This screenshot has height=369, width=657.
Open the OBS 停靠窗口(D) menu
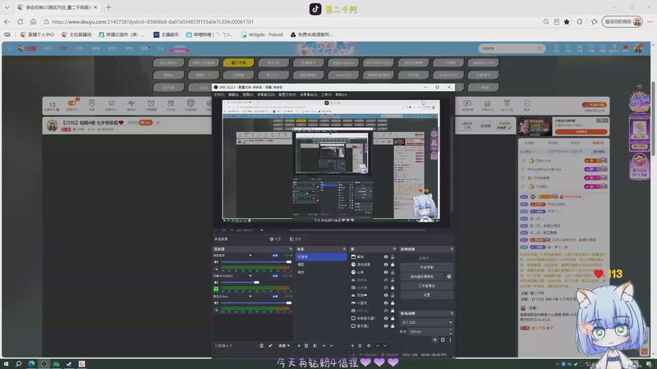[266, 94]
